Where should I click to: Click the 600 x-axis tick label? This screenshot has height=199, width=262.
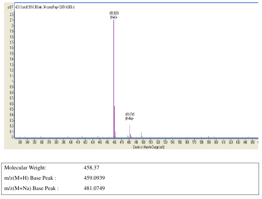216,142
